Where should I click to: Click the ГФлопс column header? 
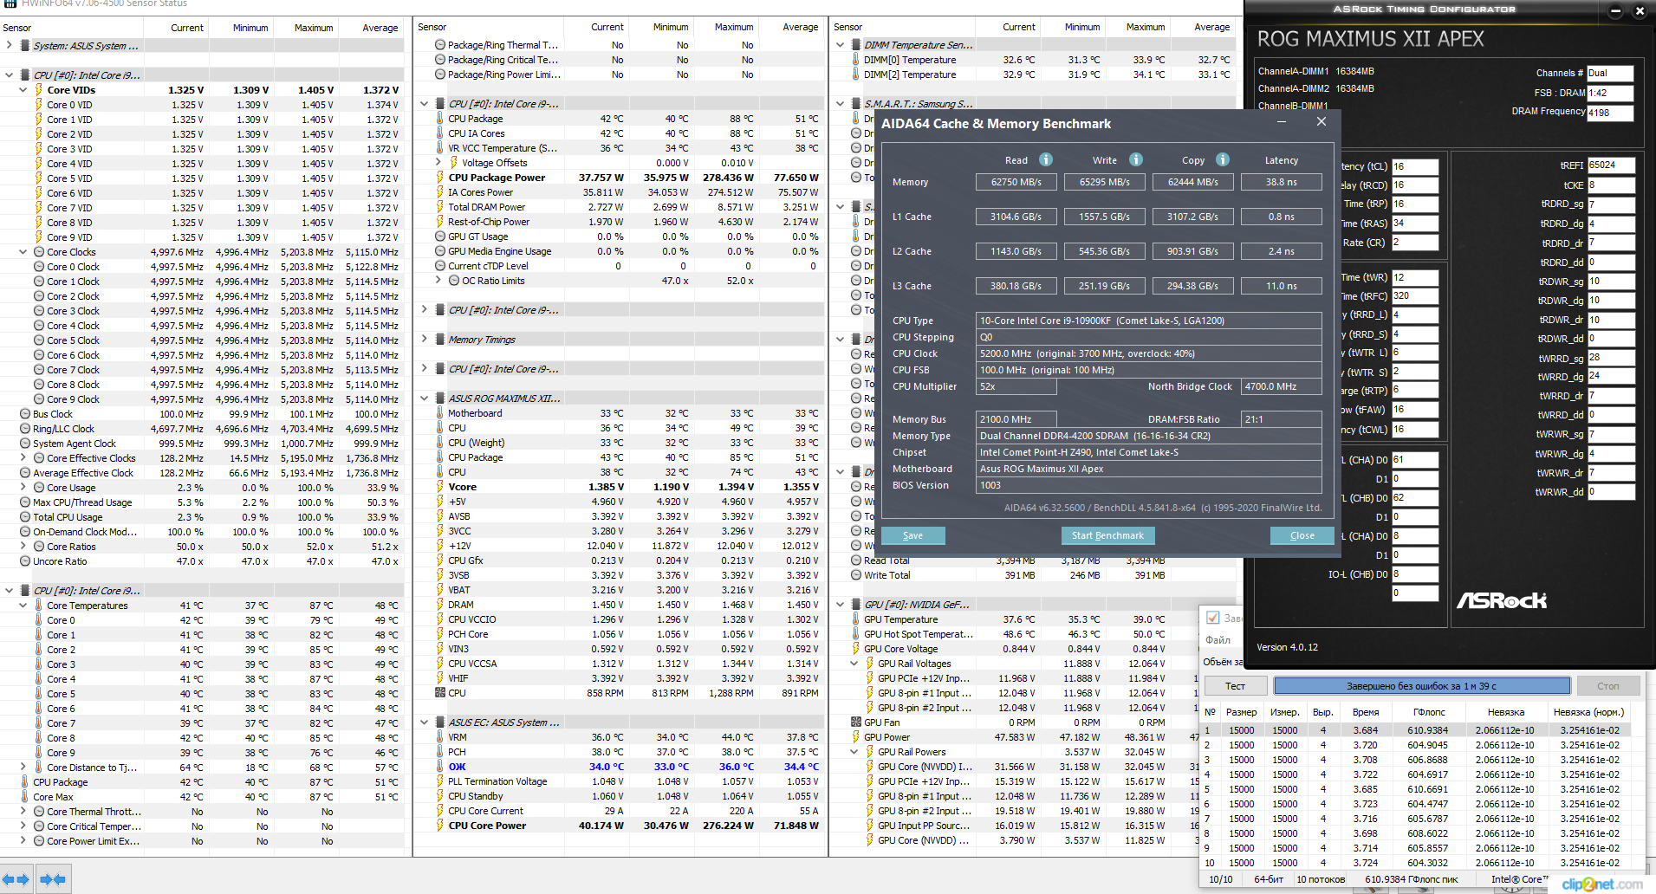(x=1429, y=712)
